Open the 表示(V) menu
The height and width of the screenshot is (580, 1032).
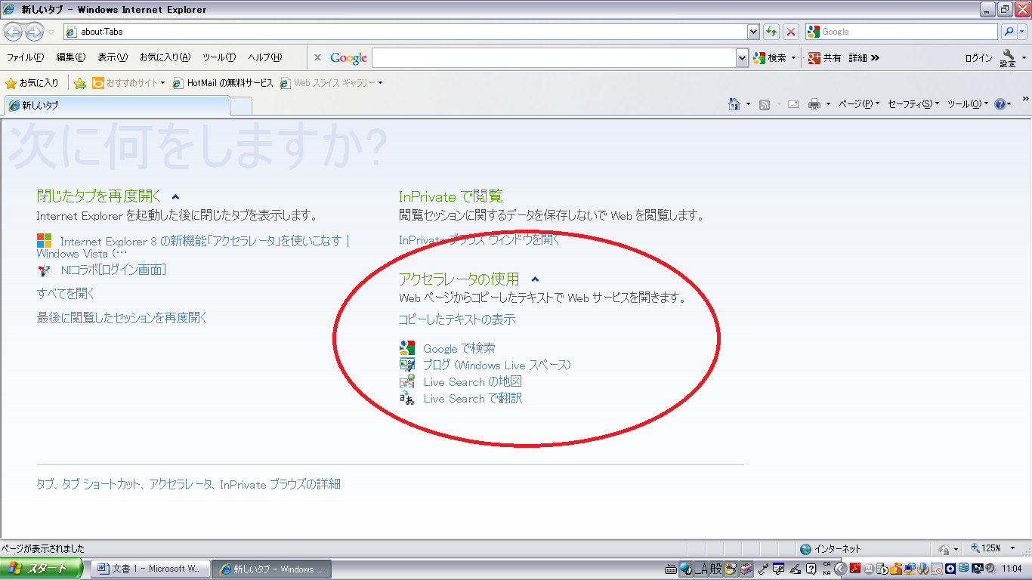[x=113, y=57]
